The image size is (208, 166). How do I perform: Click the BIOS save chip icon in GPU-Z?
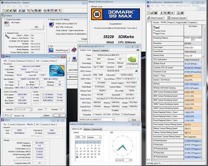pos(136,71)
